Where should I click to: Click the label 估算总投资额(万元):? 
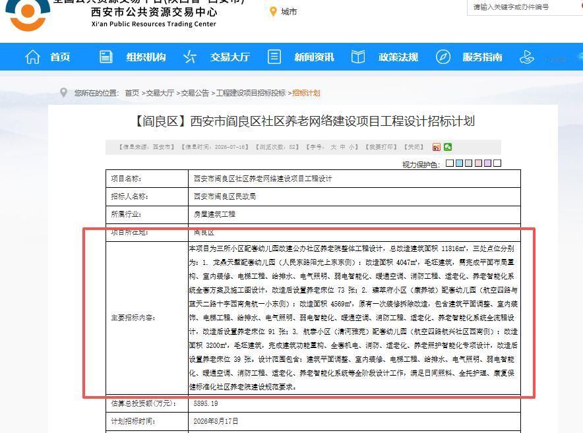144,403
